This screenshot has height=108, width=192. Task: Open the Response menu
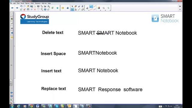38,3
